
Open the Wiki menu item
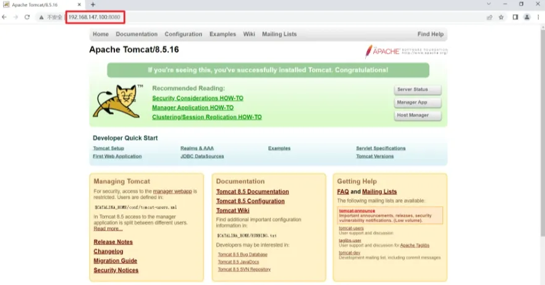[x=249, y=34]
